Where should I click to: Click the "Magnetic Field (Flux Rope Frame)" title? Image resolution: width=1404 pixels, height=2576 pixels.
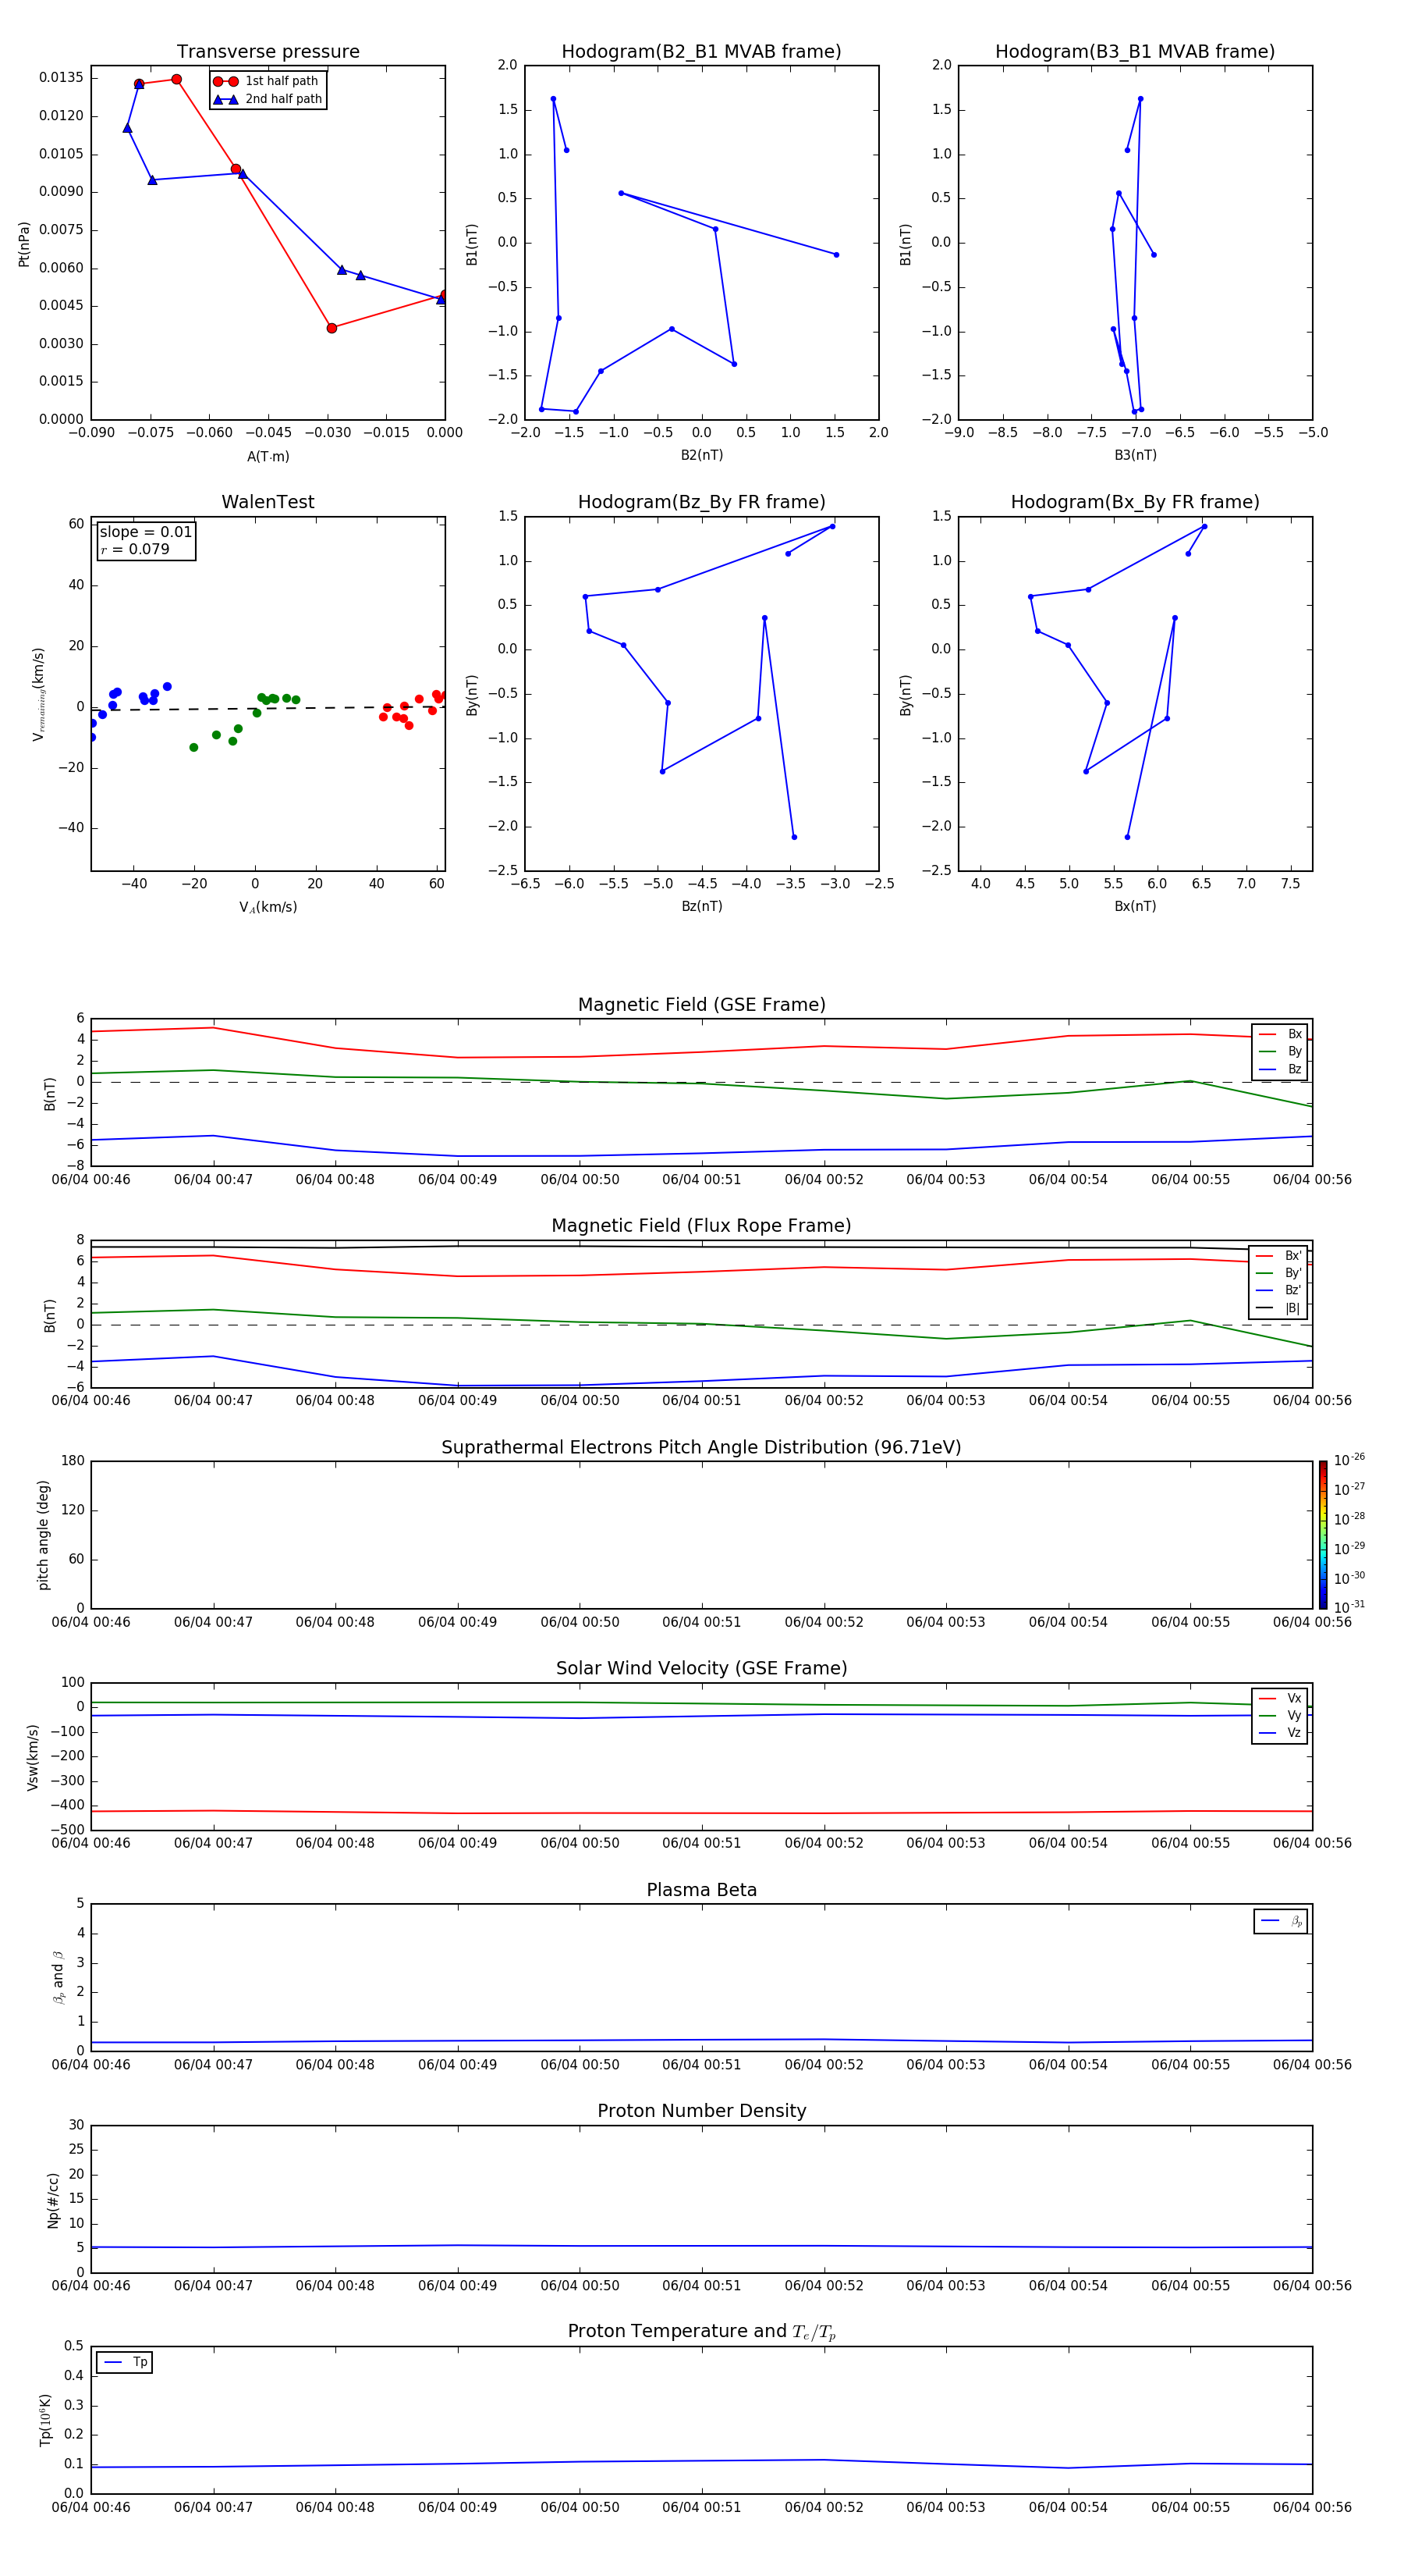[701, 1226]
